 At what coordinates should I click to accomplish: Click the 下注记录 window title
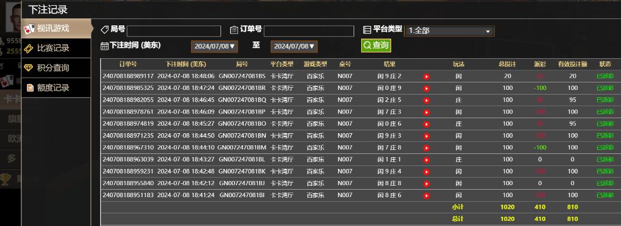coord(48,10)
